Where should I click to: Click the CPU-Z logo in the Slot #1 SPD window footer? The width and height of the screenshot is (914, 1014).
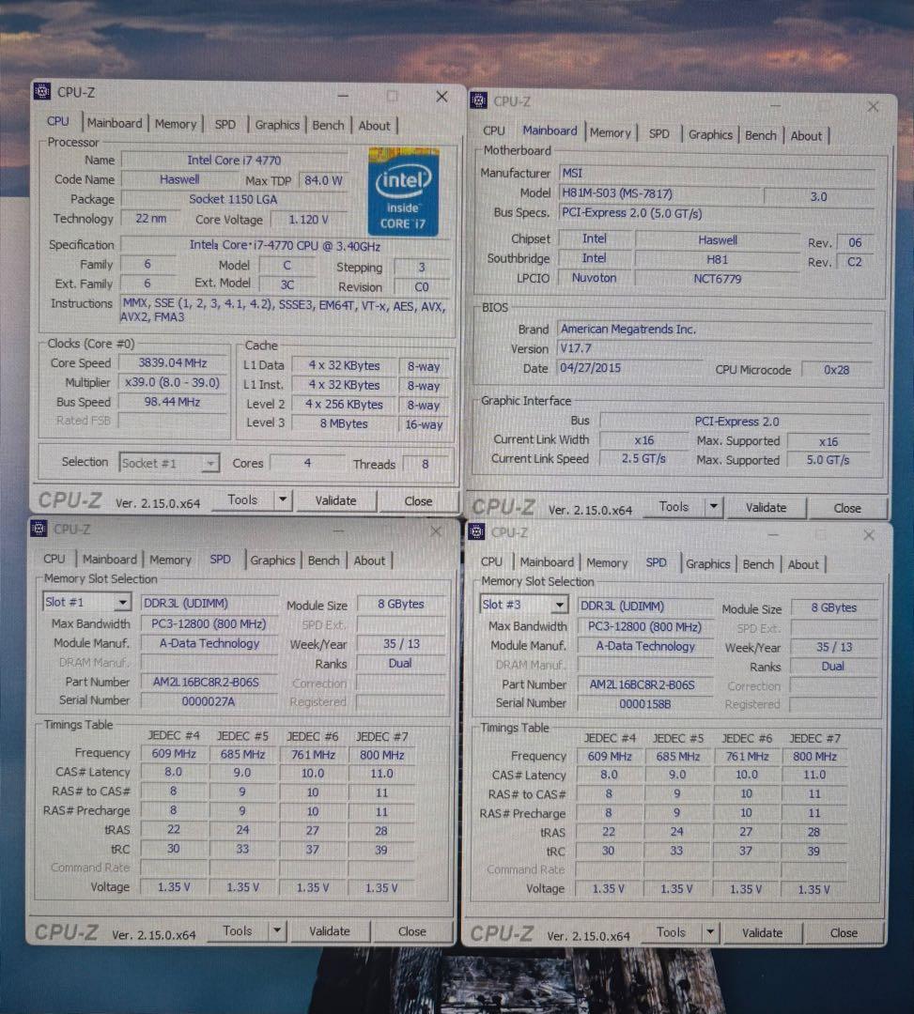(67, 930)
